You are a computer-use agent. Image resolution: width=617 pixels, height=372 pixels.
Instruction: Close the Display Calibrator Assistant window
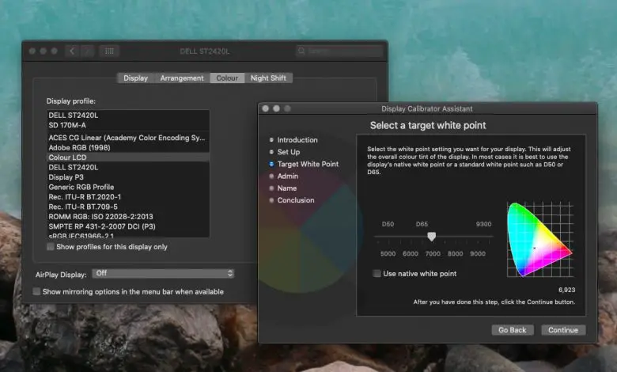(266, 108)
